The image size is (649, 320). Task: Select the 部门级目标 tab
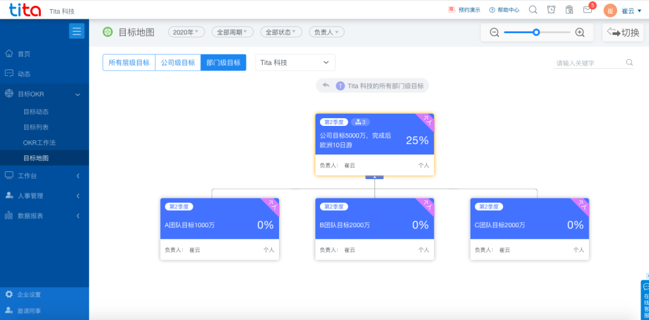tap(223, 62)
